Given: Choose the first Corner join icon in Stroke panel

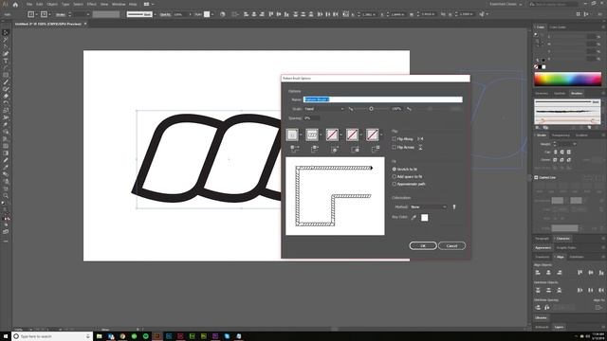Looking at the screenshot, I should click(x=555, y=160).
